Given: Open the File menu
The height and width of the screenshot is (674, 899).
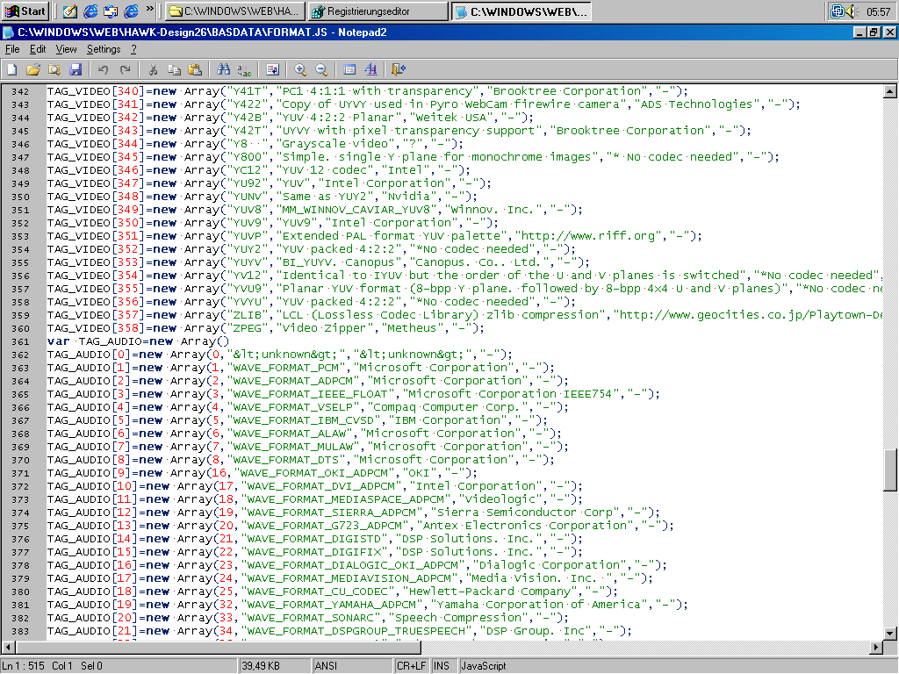Looking at the screenshot, I should (12, 49).
